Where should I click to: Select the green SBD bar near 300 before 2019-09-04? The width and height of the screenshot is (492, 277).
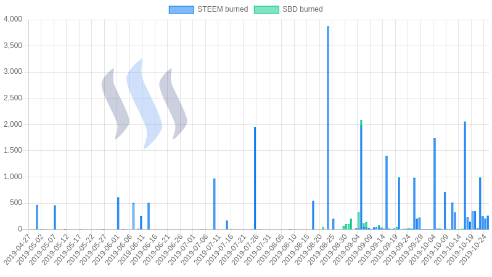click(x=359, y=221)
